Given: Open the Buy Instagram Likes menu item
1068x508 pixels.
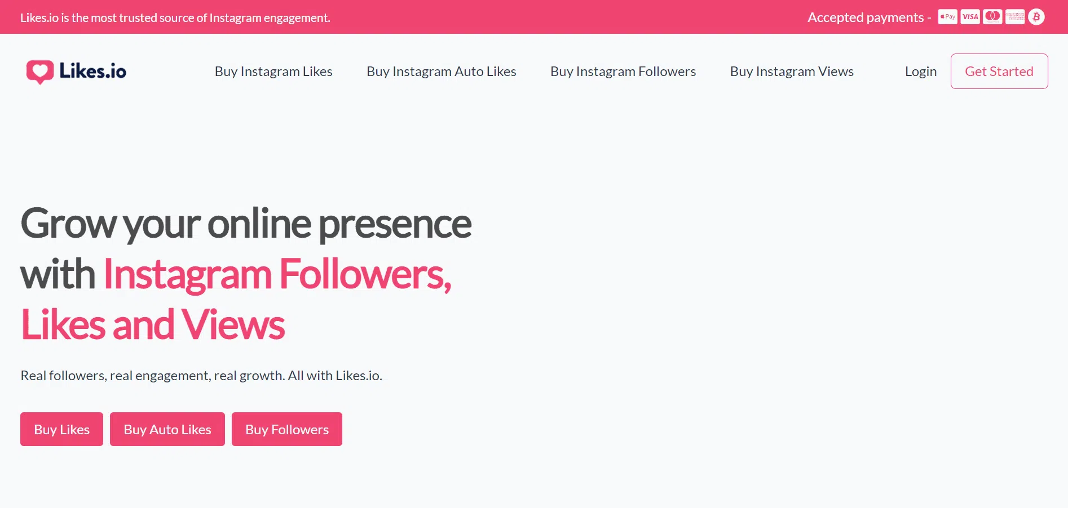Looking at the screenshot, I should [x=273, y=72].
